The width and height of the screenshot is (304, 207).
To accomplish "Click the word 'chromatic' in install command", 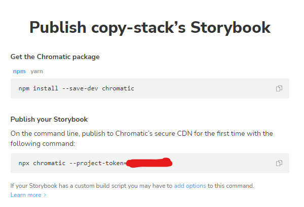I will [x=117, y=88].
